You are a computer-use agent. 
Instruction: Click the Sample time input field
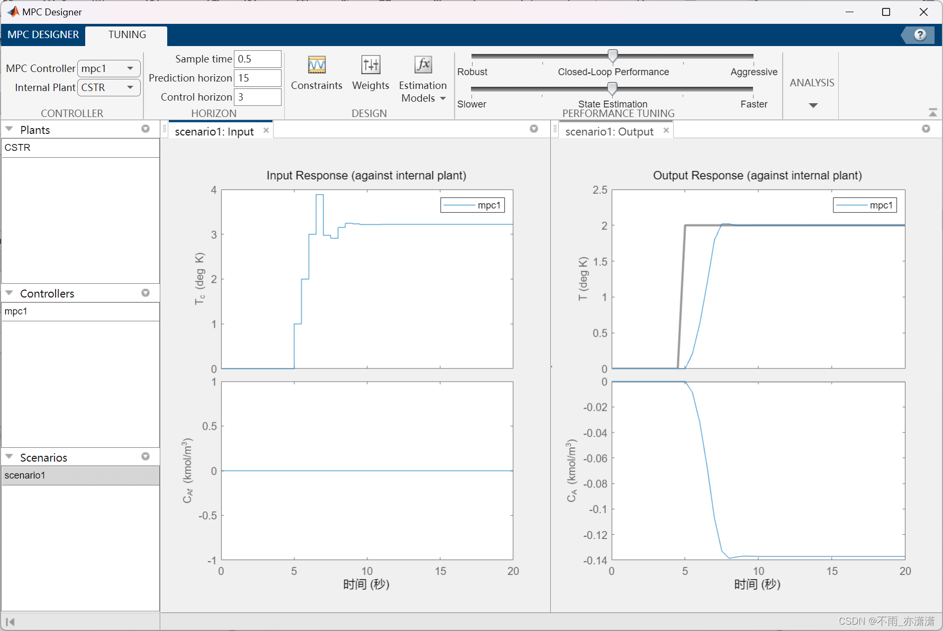pyautogui.click(x=258, y=59)
